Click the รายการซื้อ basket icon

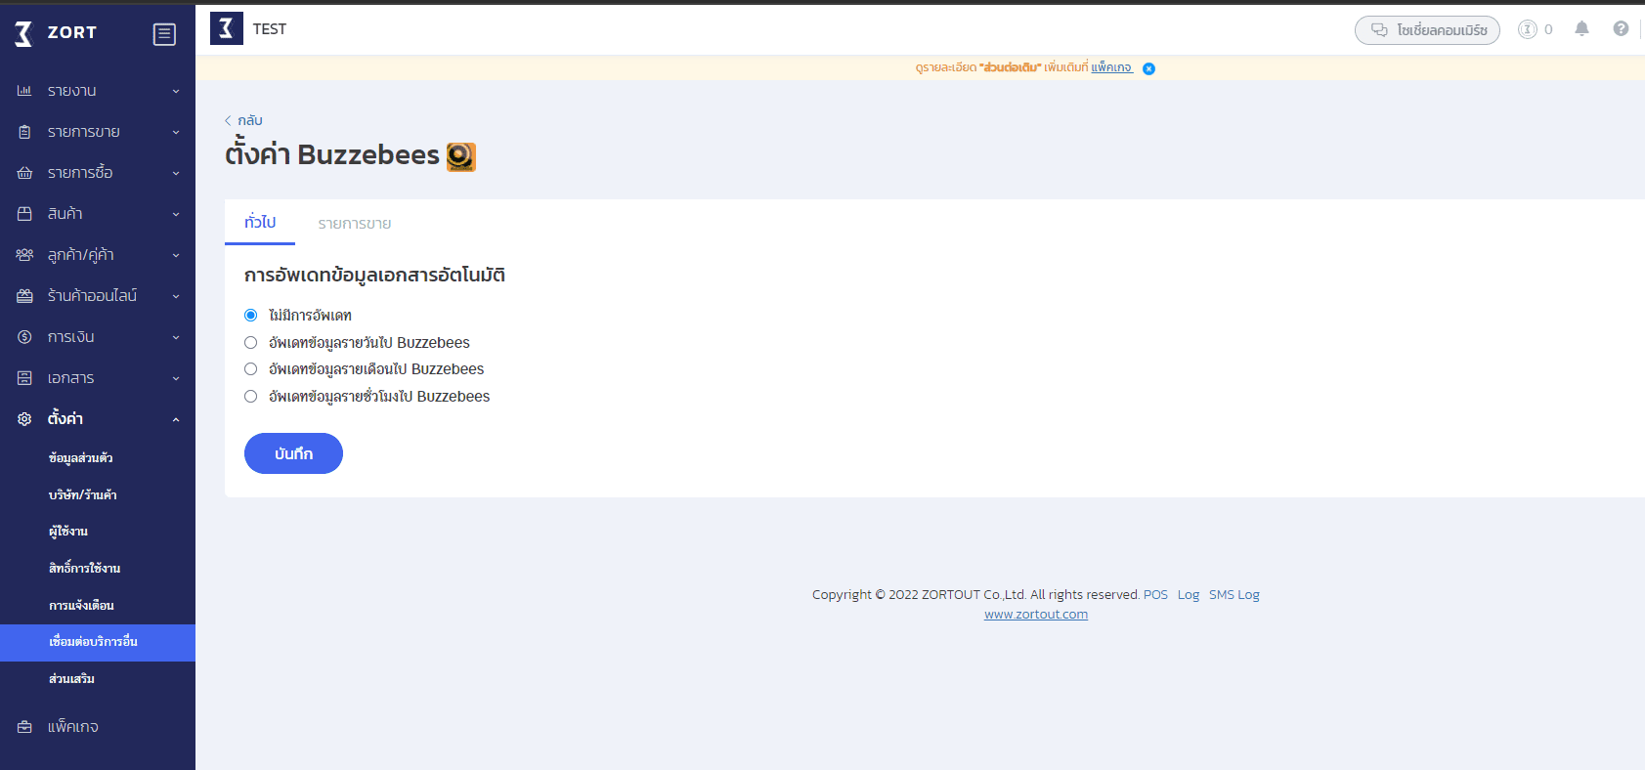pos(24,173)
